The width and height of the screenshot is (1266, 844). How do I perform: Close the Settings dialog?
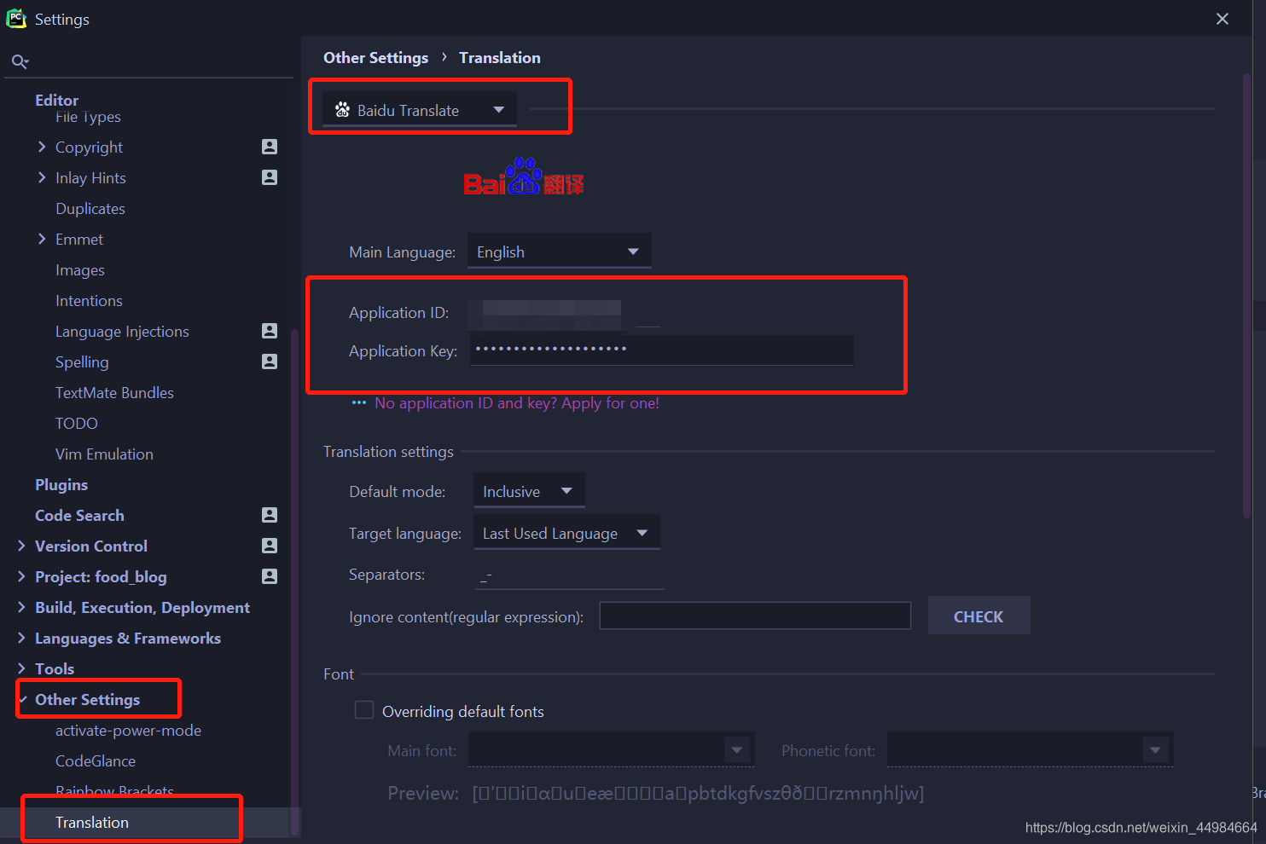1222,19
